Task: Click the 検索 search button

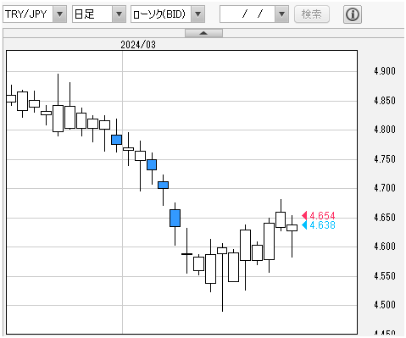Action: point(312,14)
